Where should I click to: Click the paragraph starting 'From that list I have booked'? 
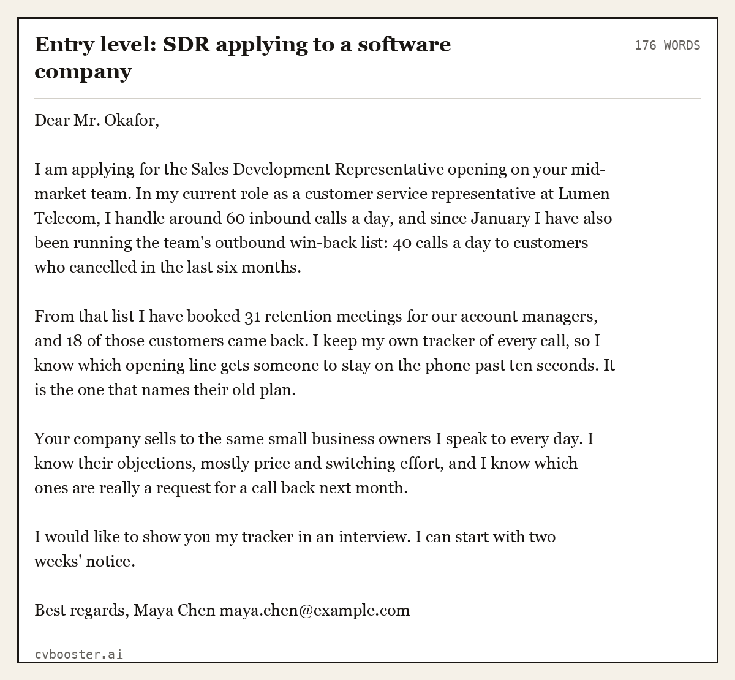coord(325,353)
